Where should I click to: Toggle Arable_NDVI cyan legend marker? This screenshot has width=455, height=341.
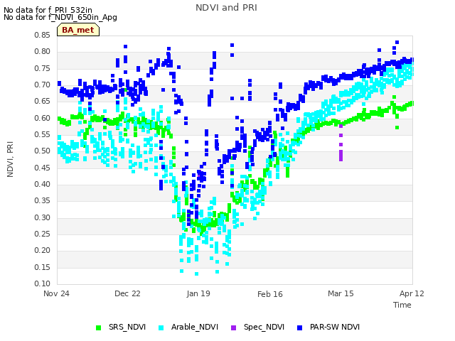(161, 328)
